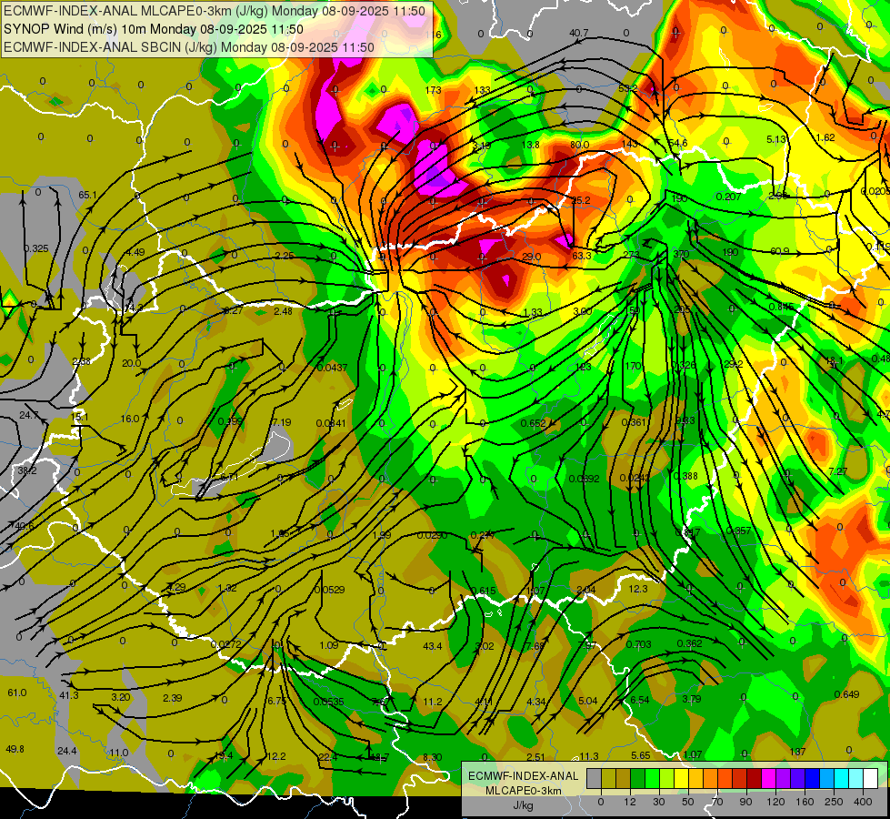The width and height of the screenshot is (890, 819).
Task: Pick the orange-red swatch right of 70
Action: click(725, 778)
